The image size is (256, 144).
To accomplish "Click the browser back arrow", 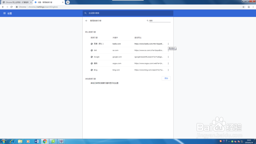I will 3,7.
